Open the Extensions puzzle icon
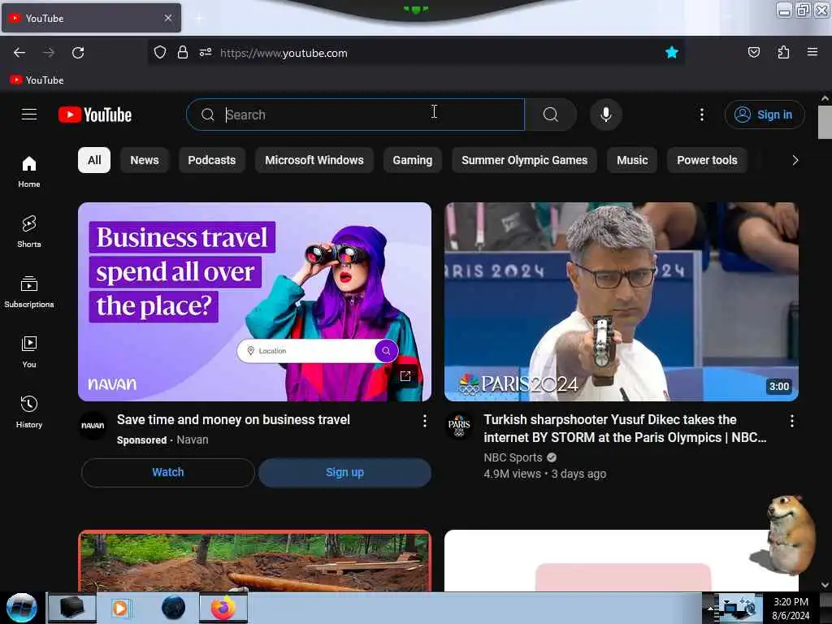This screenshot has width=832, height=624. [x=783, y=52]
